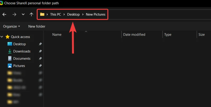
Task: Click the green Downloads arrow icon
Action: click(10, 51)
